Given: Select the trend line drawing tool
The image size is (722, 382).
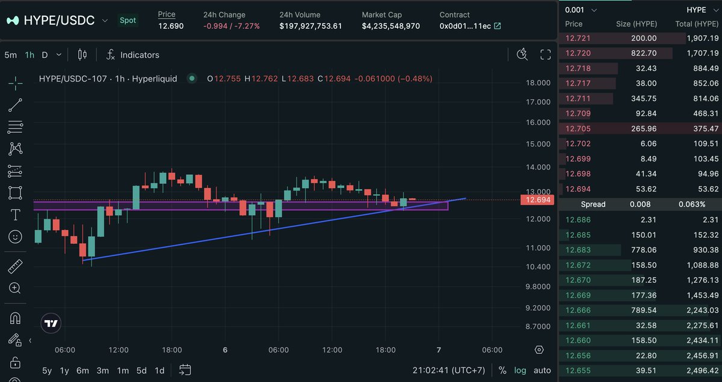Looking at the screenshot, I should click(16, 105).
